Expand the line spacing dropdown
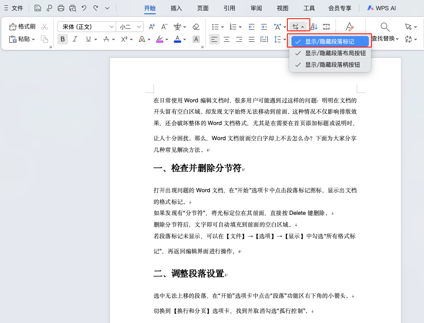424x323 pixels. click(x=285, y=40)
